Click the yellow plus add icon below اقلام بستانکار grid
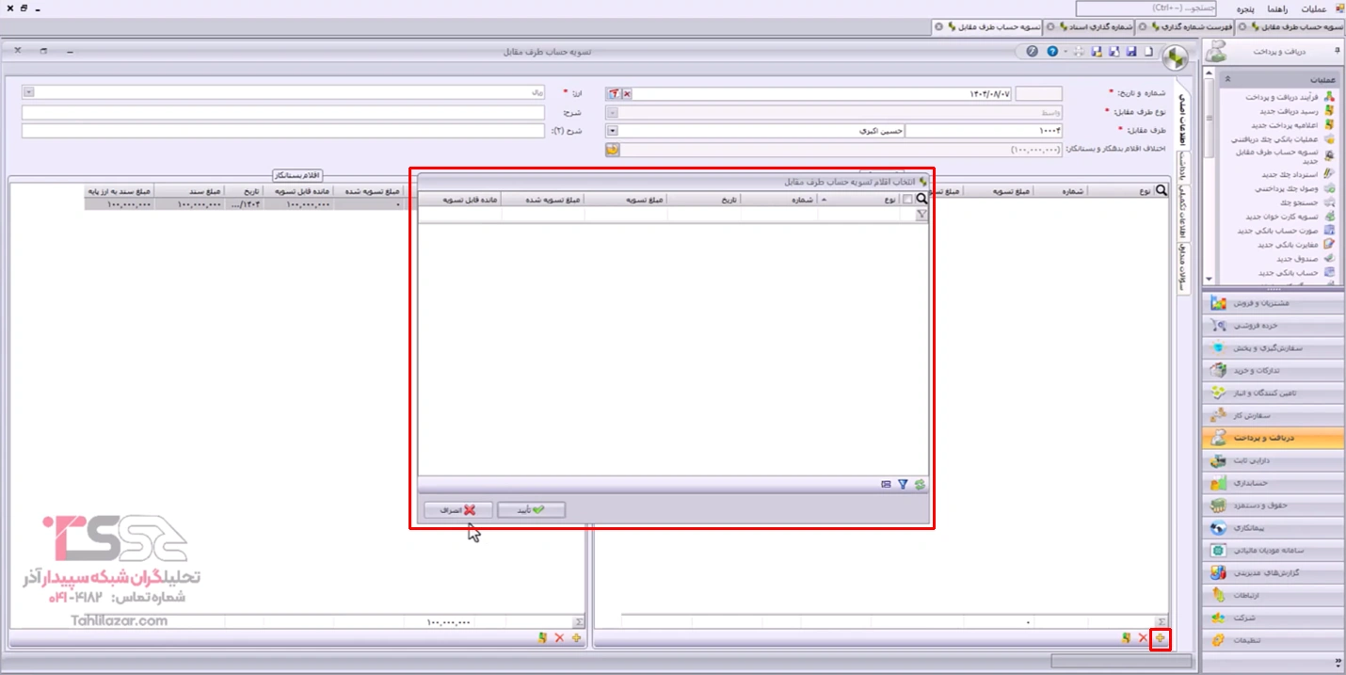 coord(576,638)
